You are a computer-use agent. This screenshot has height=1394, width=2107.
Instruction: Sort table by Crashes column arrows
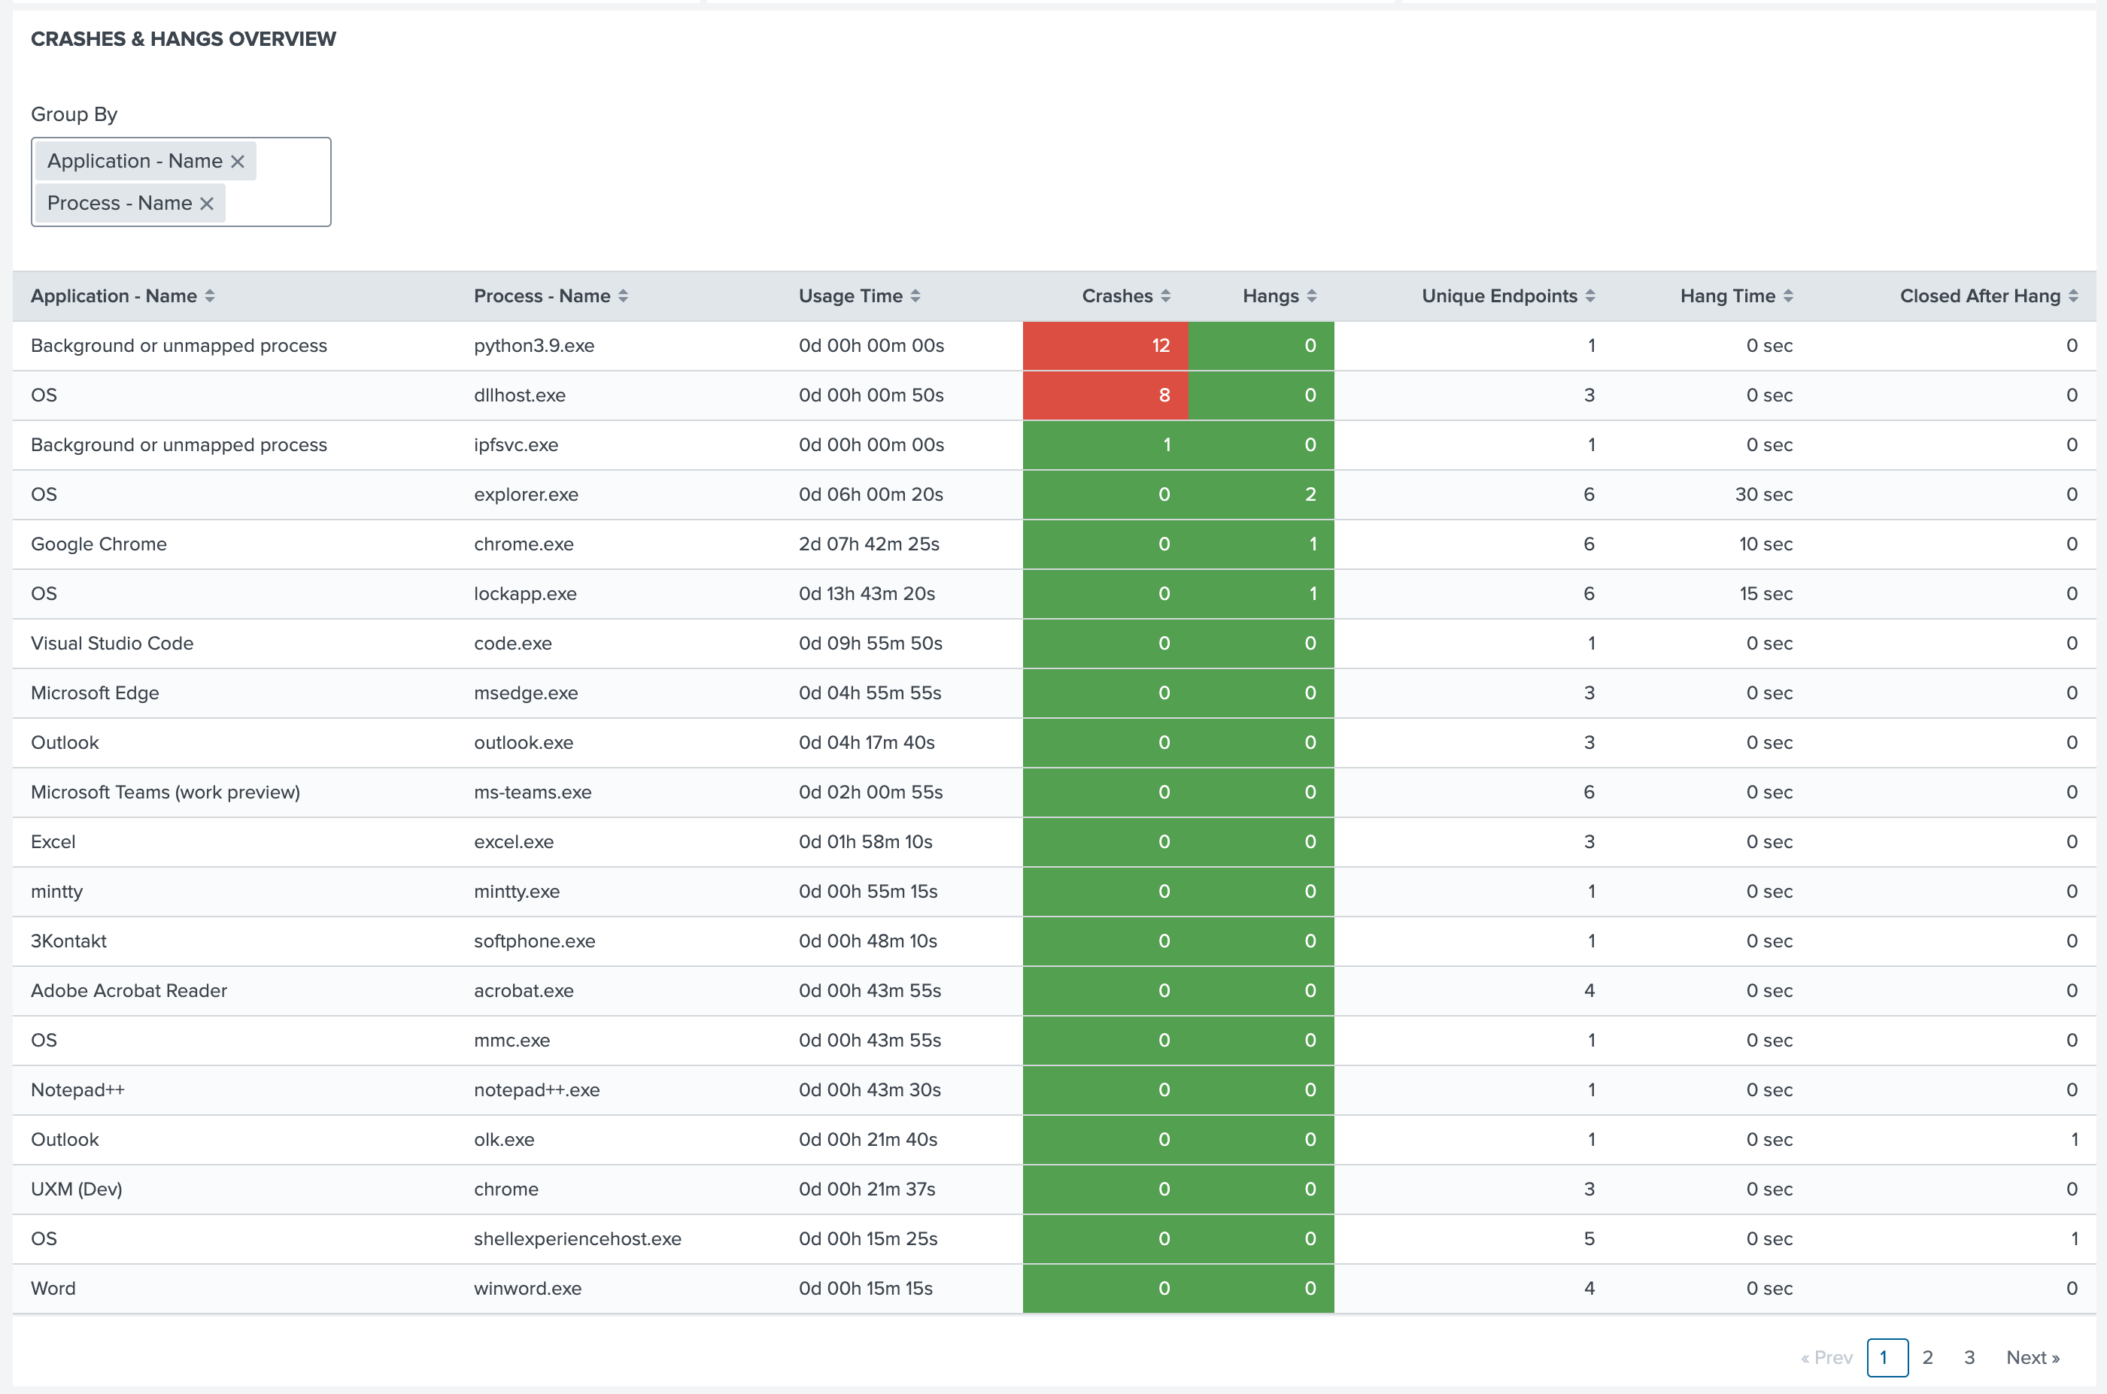(x=1165, y=296)
